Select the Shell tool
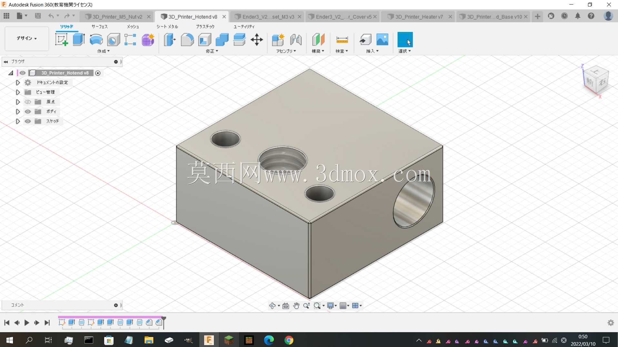The image size is (618, 347). (x=204, y=40)
